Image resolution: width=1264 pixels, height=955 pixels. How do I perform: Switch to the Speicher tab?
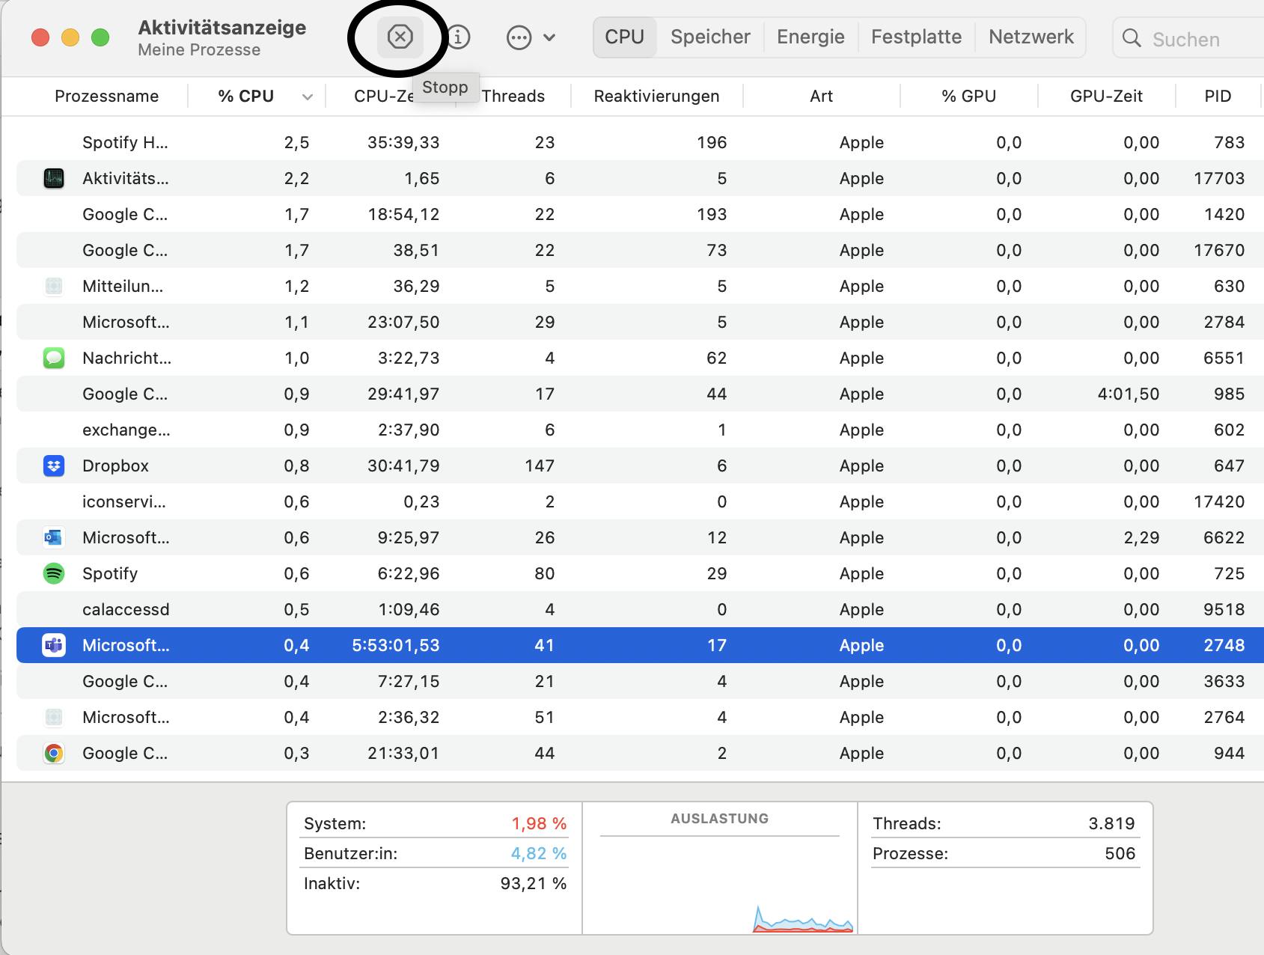point(710,37)
